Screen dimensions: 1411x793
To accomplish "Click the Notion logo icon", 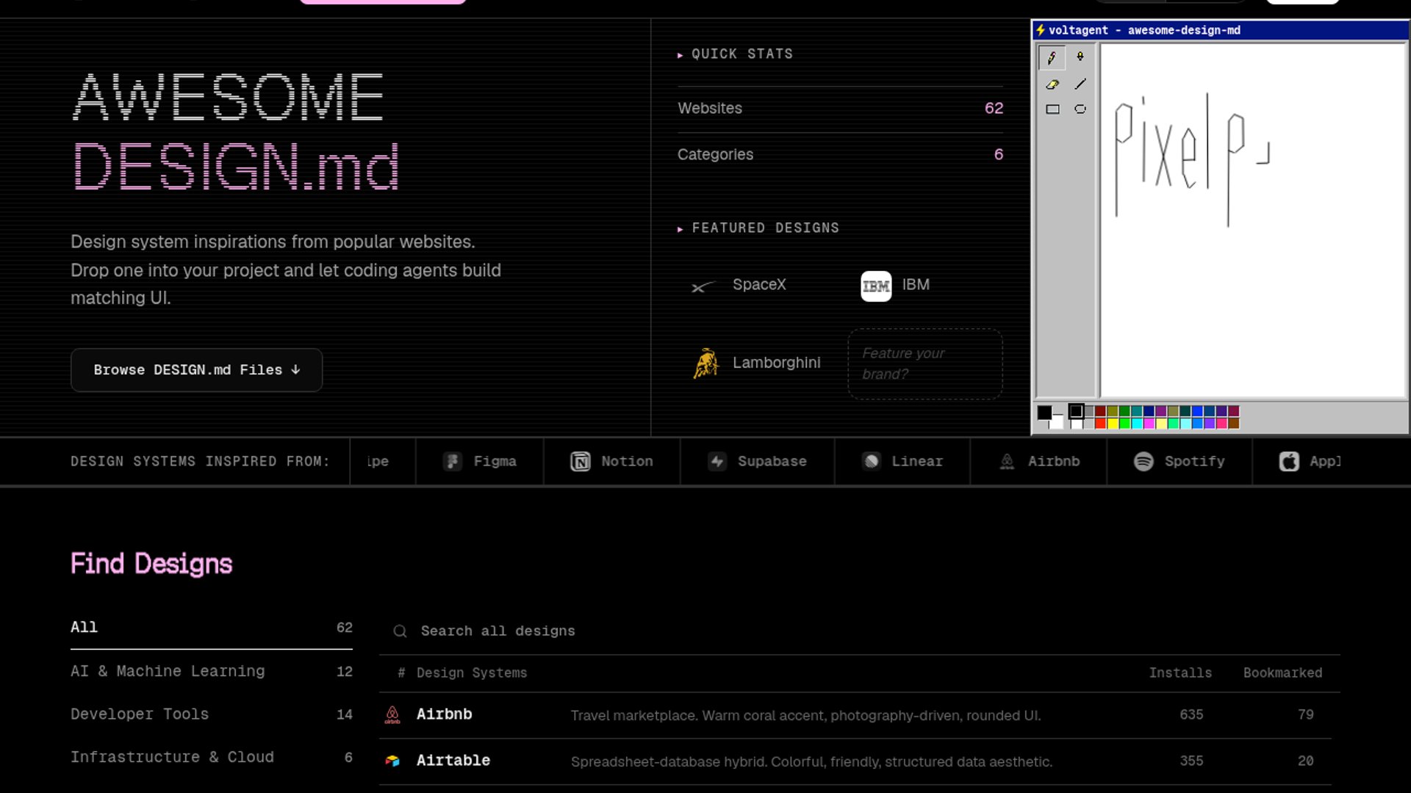I will [580, 461].
